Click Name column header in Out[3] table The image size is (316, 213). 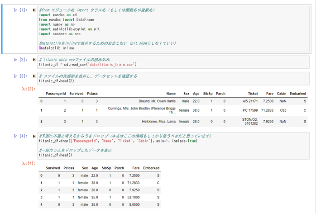click(x=171, y=94)
